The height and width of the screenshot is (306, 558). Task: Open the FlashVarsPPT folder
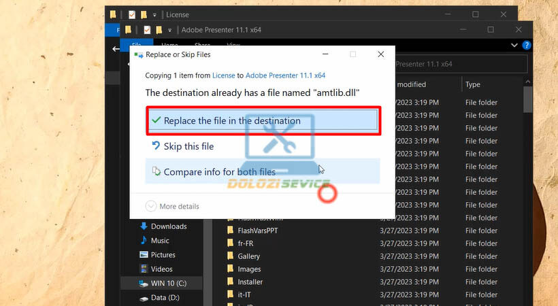(258, 231)
